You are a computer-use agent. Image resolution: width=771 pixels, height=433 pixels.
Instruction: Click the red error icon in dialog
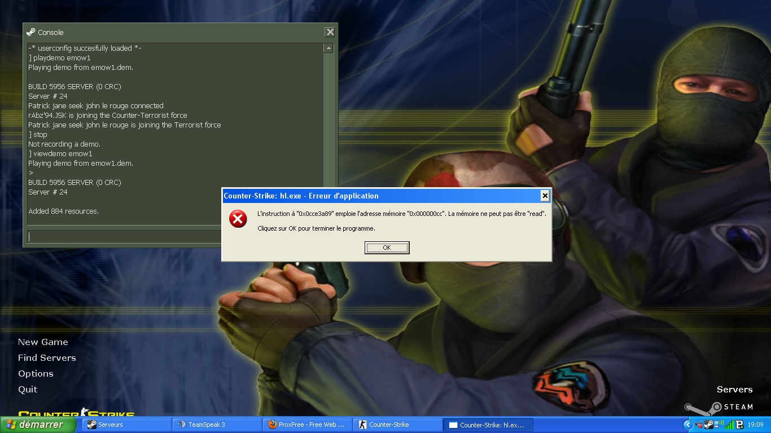[238, 219]
